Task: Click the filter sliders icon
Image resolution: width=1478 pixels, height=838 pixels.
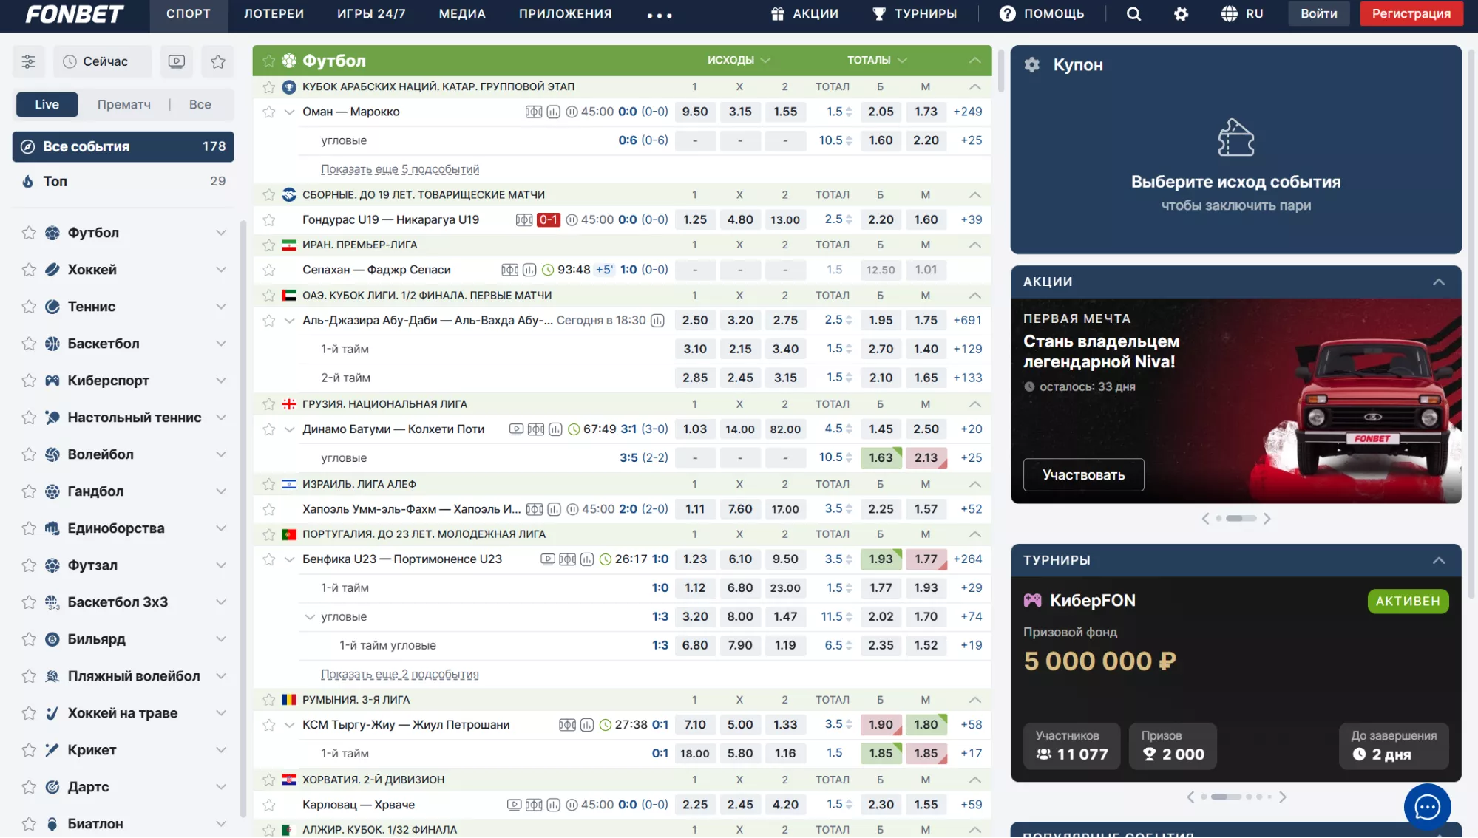Action: pos(29,61)
